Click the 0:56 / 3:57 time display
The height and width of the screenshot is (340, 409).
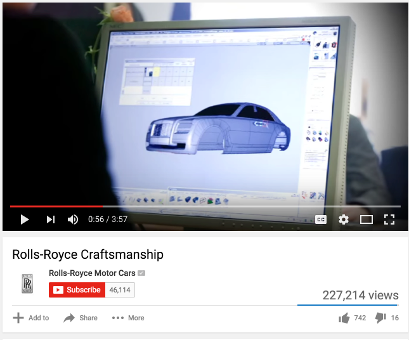click(108, 219)
